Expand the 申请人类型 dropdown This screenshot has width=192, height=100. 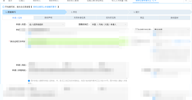point(46,24)
